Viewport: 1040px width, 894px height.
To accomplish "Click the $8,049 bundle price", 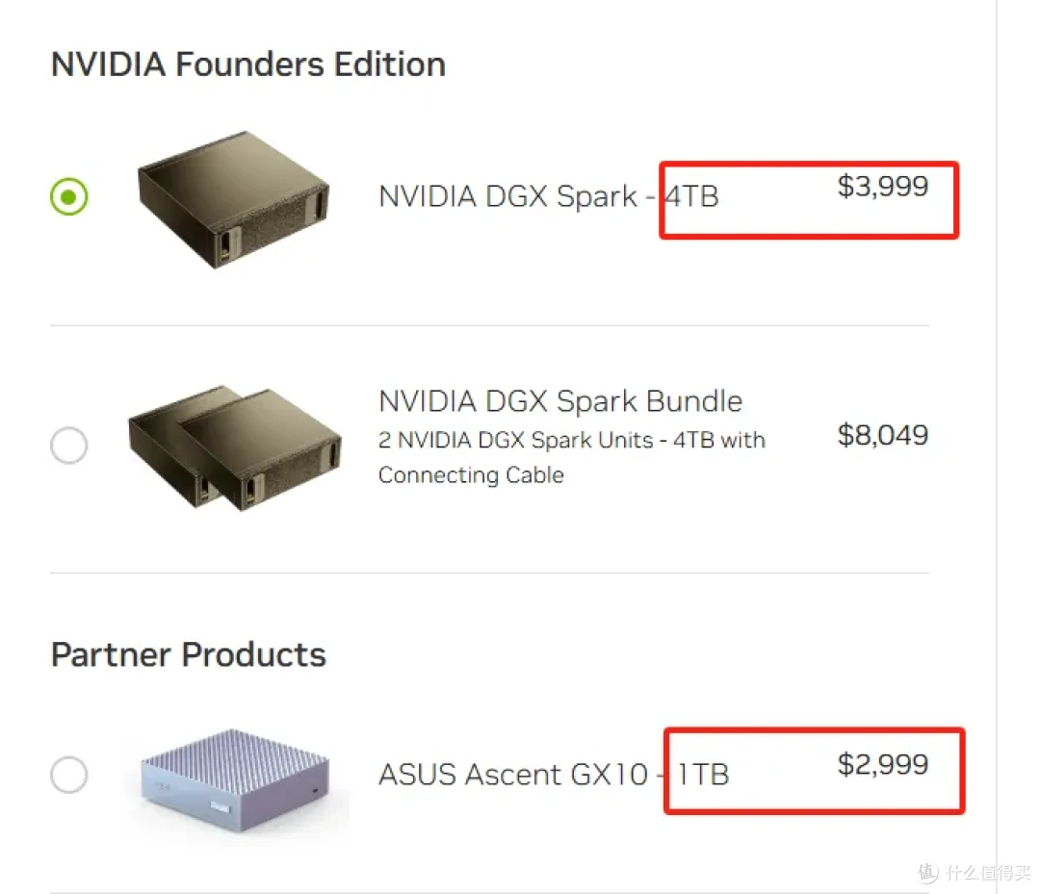I will [883, 435].
